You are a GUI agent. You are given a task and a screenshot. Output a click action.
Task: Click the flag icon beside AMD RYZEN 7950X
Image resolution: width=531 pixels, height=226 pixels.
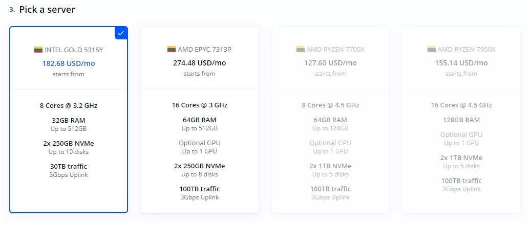pos(432,50)
